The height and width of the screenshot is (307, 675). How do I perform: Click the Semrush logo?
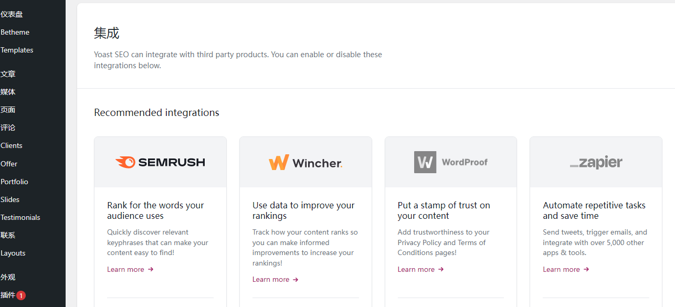point(160,162)
